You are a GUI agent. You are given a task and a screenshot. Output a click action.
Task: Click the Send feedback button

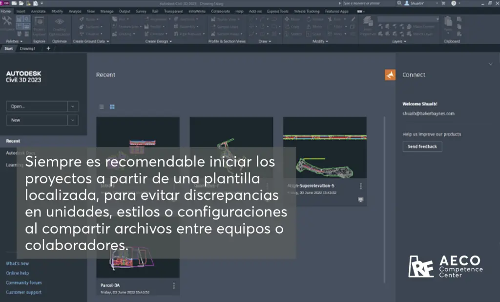click(422, 147)
